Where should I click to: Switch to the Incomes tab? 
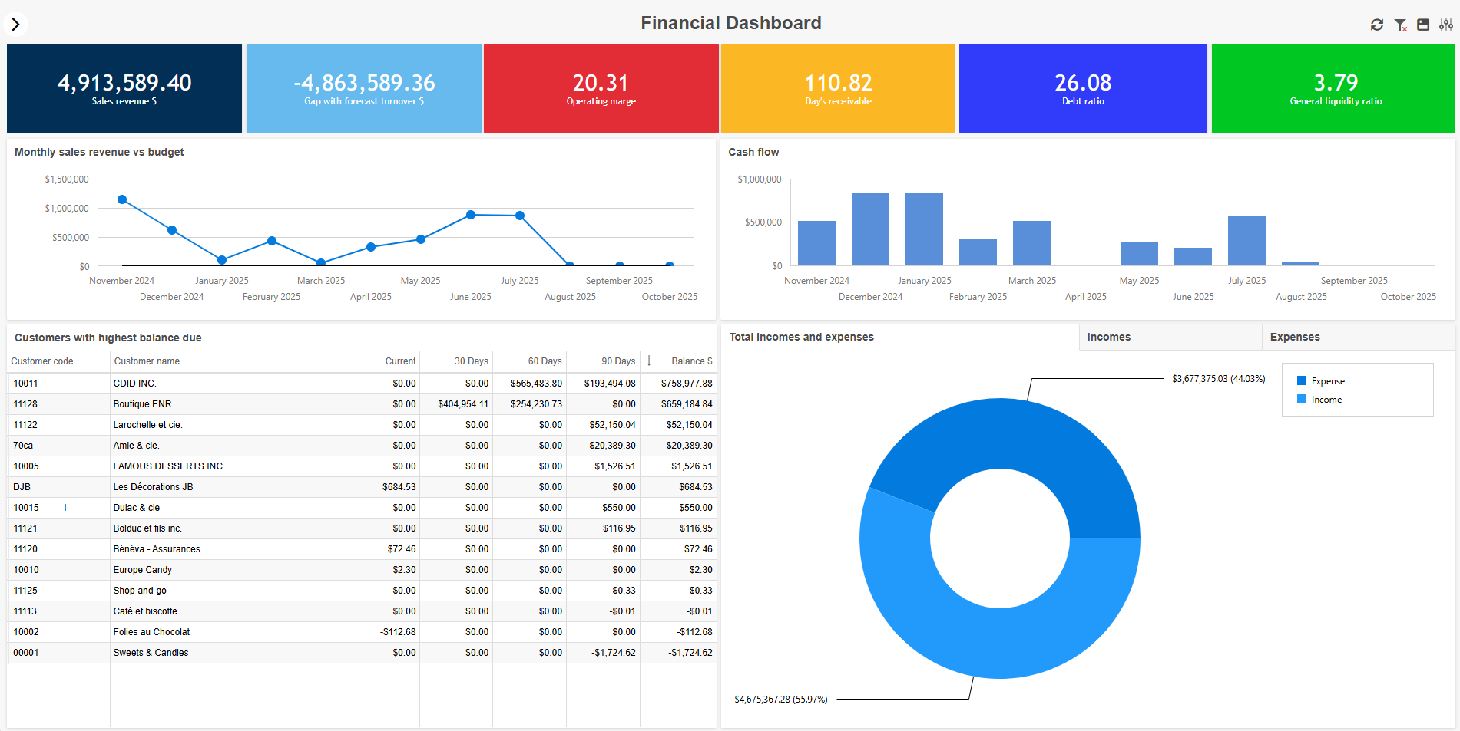(x=1108, y=337)
